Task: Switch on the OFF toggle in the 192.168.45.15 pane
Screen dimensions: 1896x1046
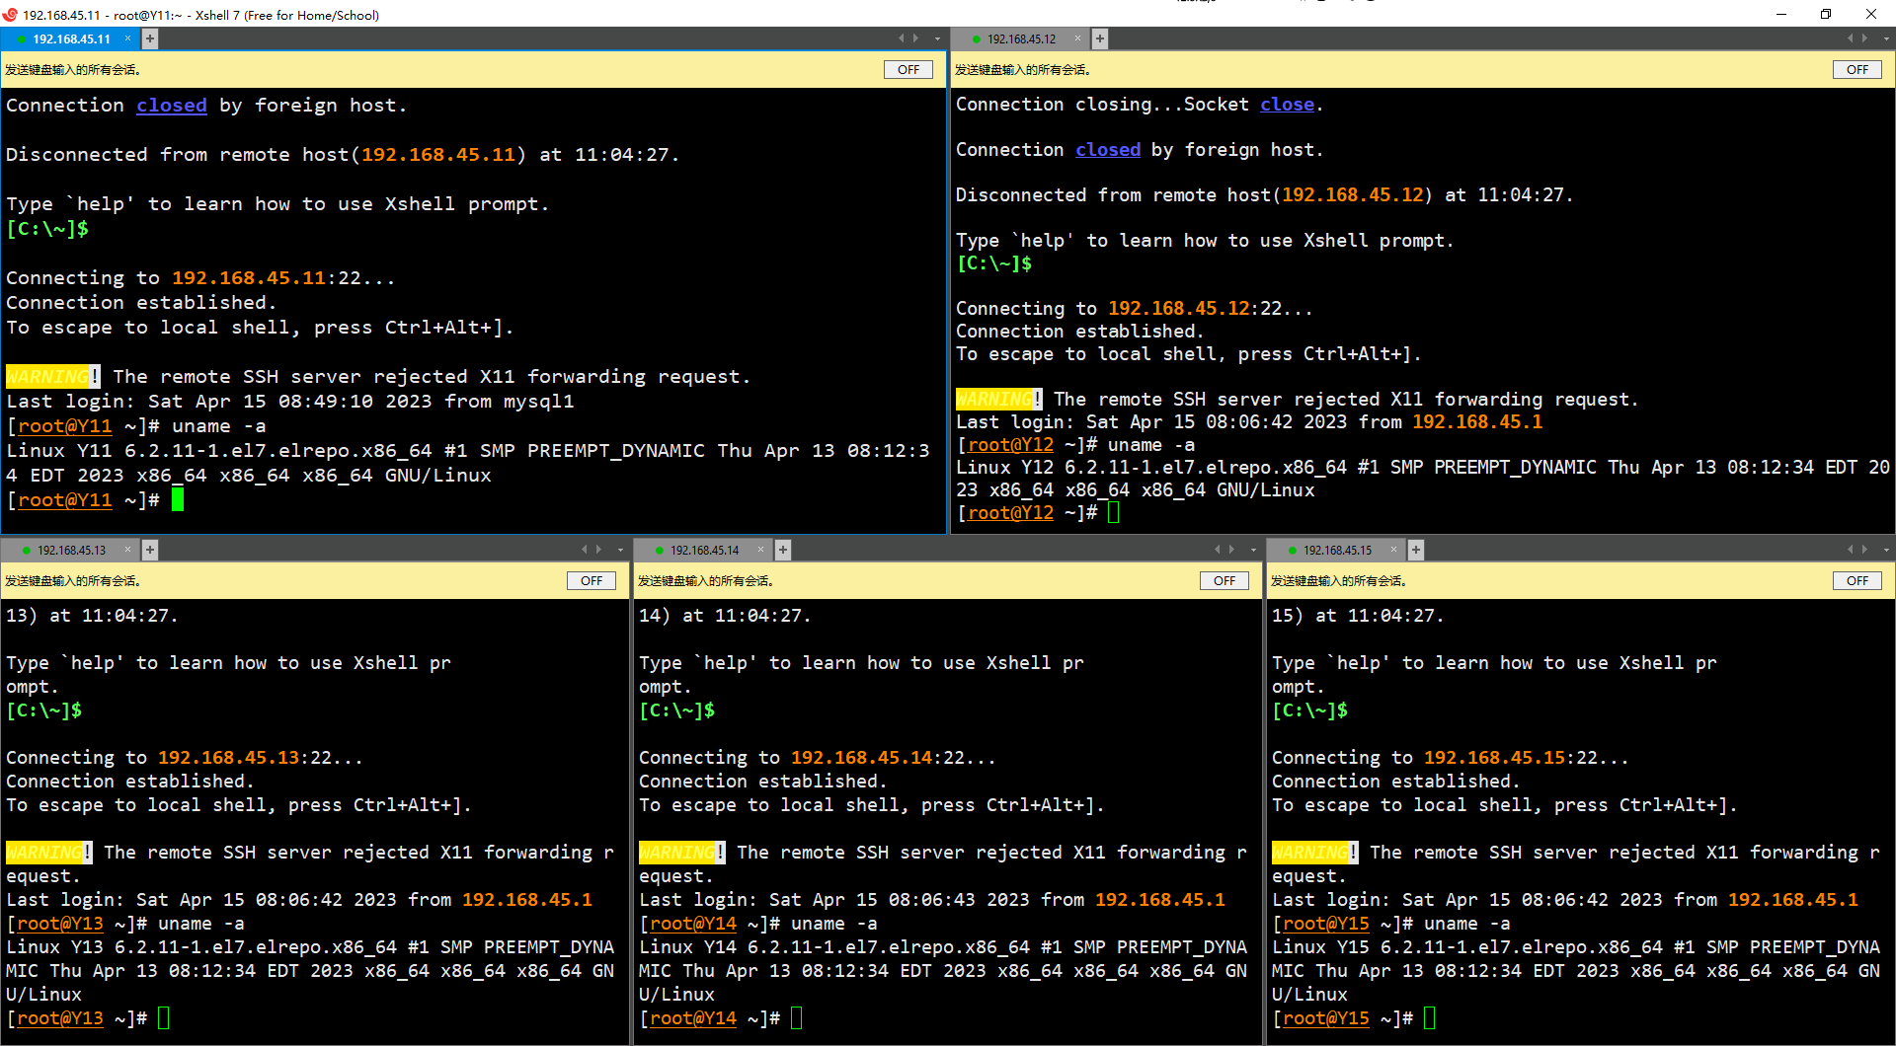Action: tap(1856, 581)
